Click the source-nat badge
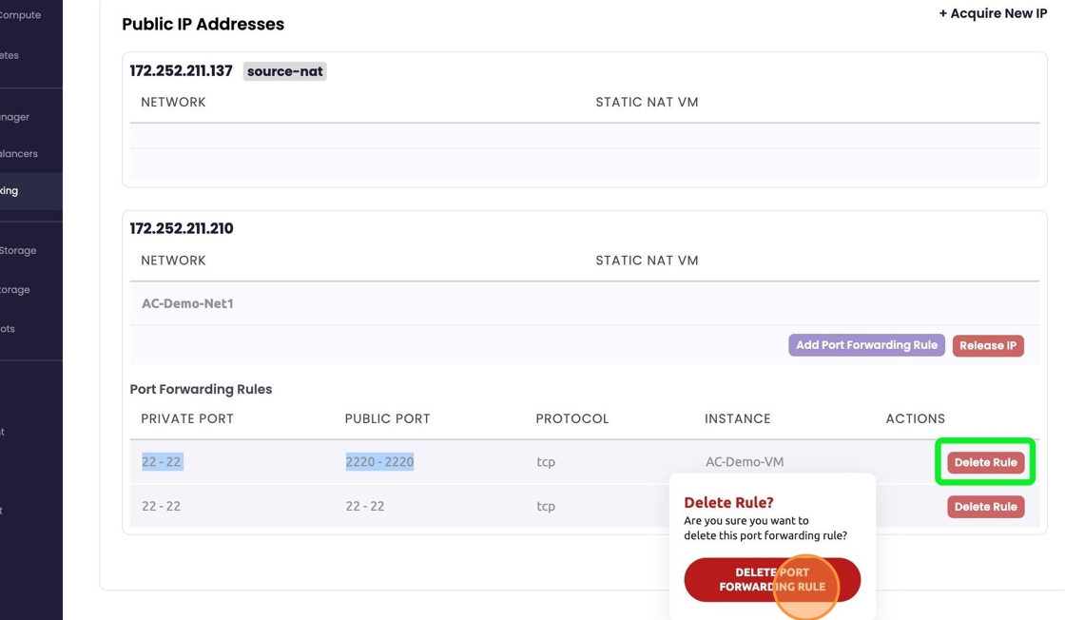The image size is (1065, 620). click(285, 71)
